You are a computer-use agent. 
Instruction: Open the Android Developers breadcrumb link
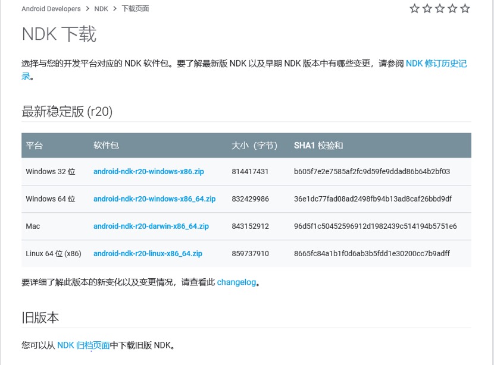coord(50,8)
